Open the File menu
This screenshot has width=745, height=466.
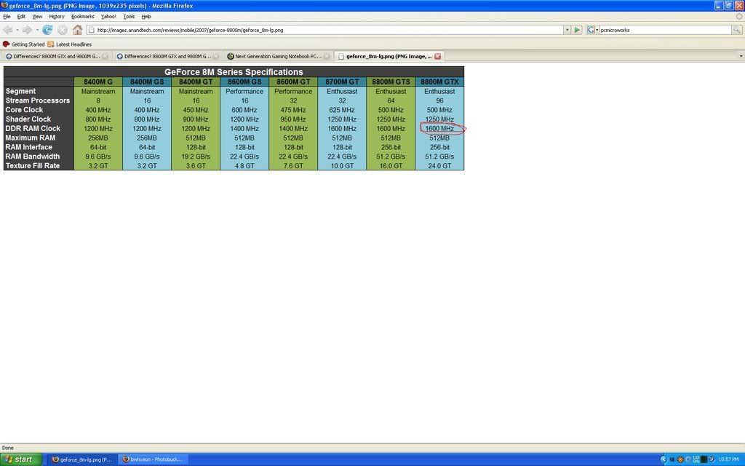[x=7, y=17]
